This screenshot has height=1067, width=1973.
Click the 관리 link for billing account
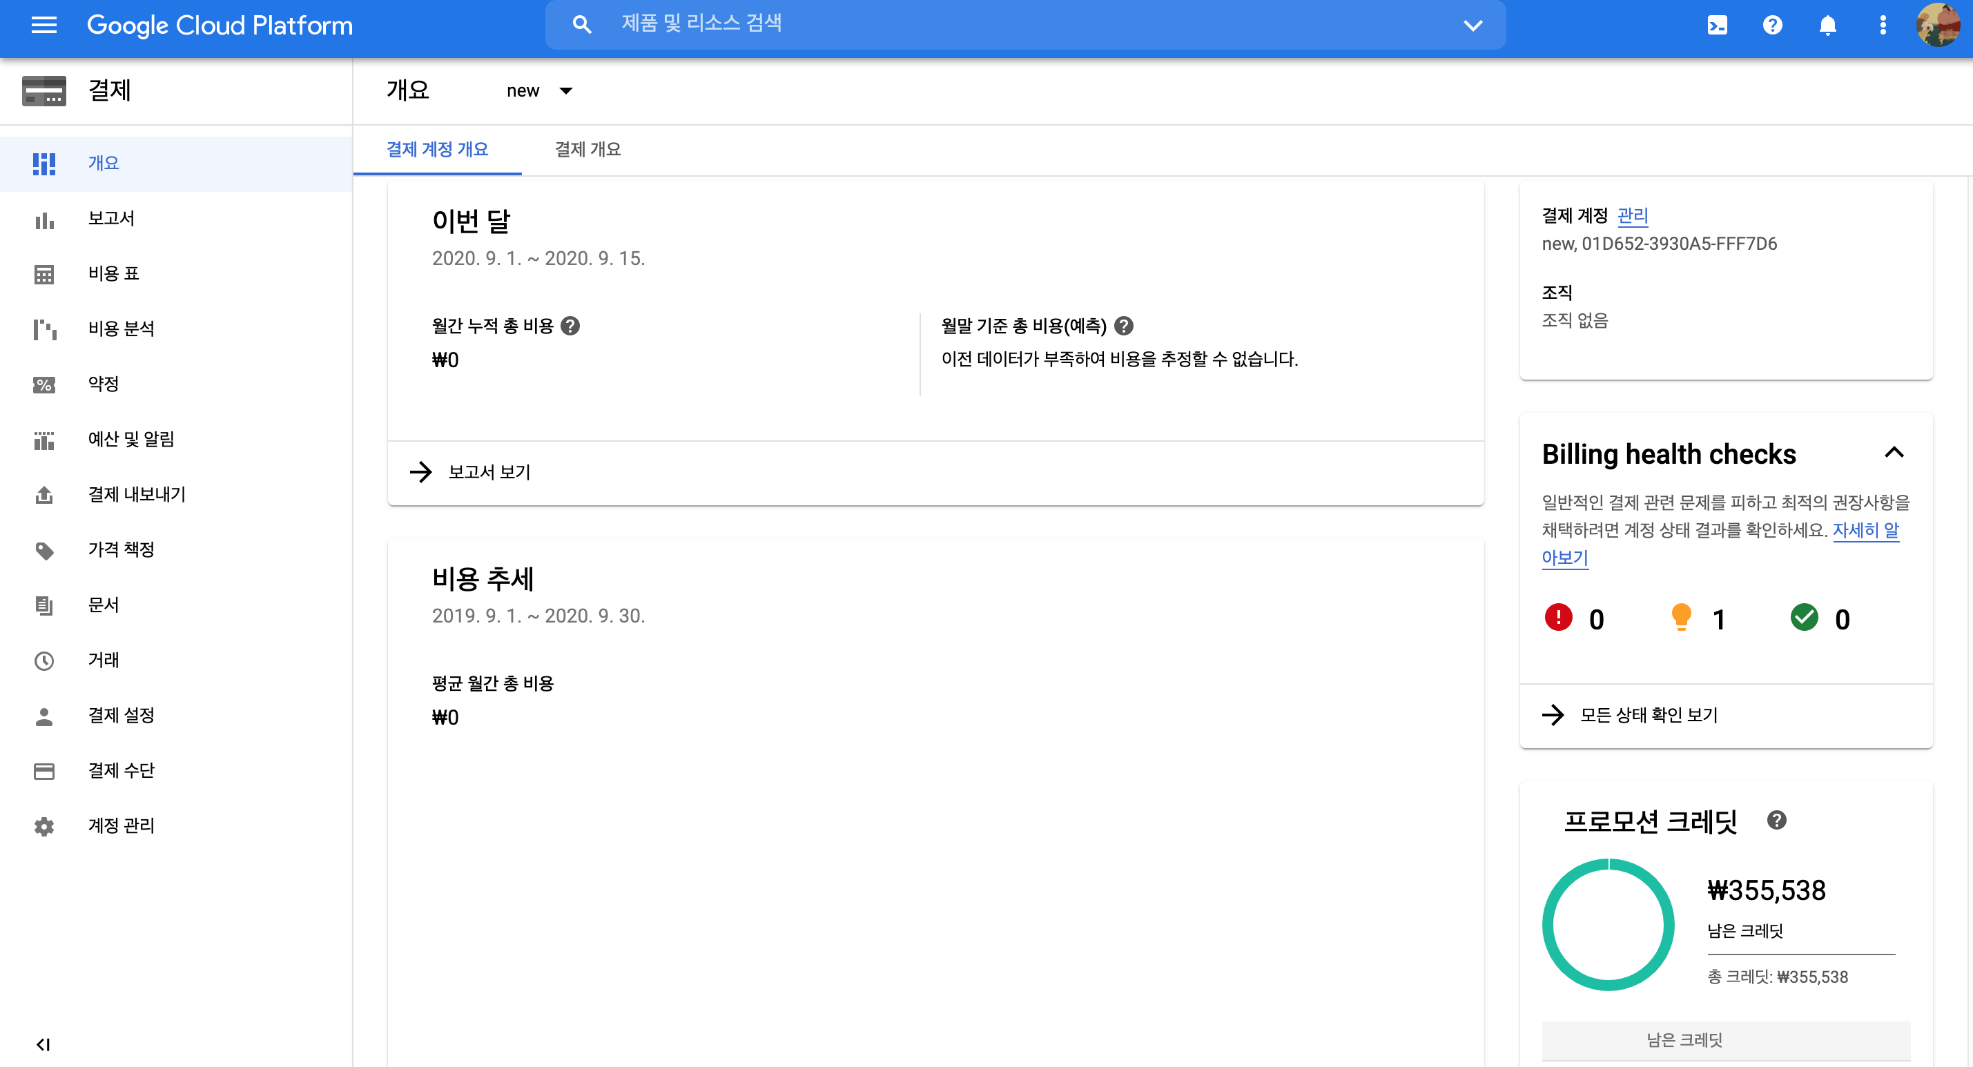point(1632,216)
